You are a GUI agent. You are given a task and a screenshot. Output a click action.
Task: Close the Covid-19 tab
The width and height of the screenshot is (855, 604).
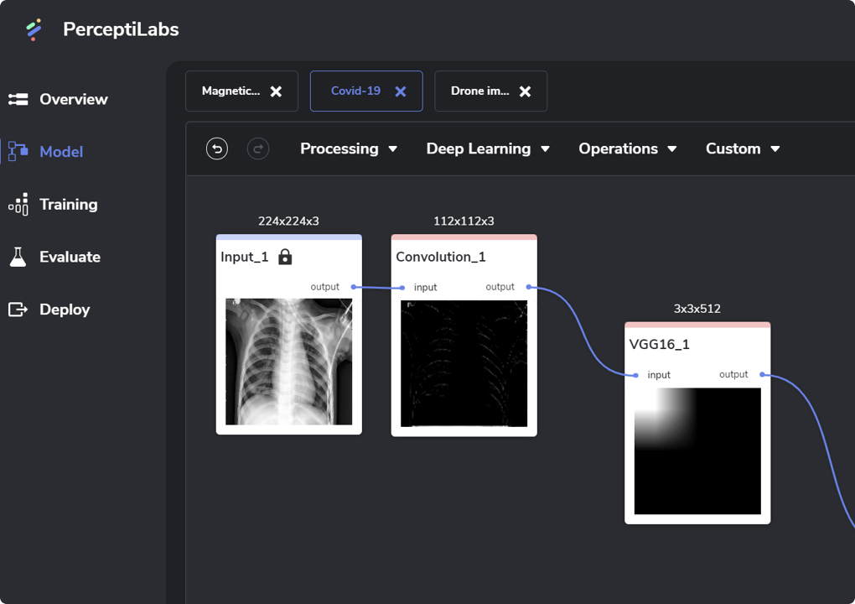(401, 91)
